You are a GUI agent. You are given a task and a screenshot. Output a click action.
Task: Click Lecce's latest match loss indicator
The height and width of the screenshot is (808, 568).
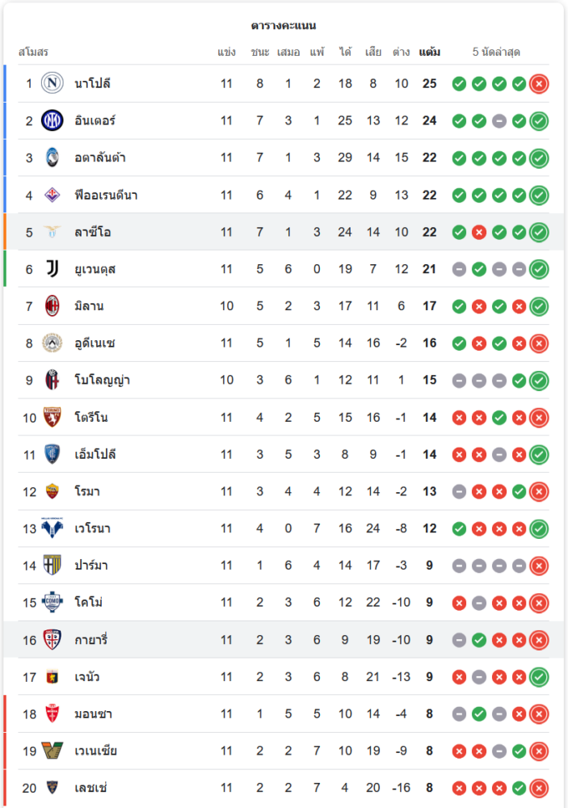[x=539, y=788]
